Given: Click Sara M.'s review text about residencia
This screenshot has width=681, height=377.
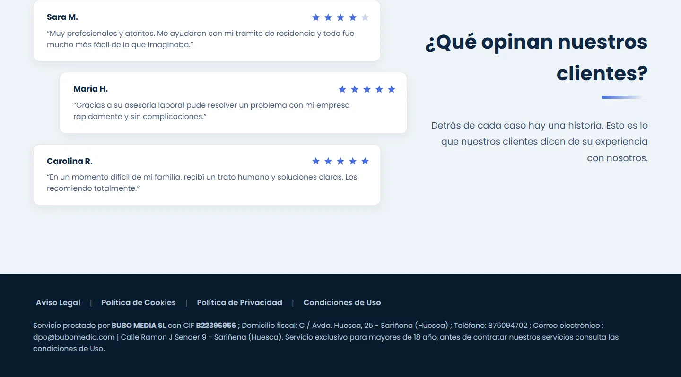Looking at the screenshot, I should [x=201, y=39].
